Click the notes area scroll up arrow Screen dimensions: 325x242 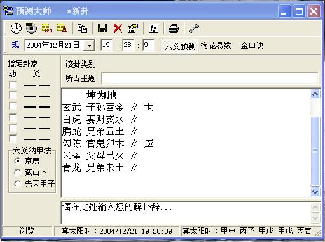point(315,207)
